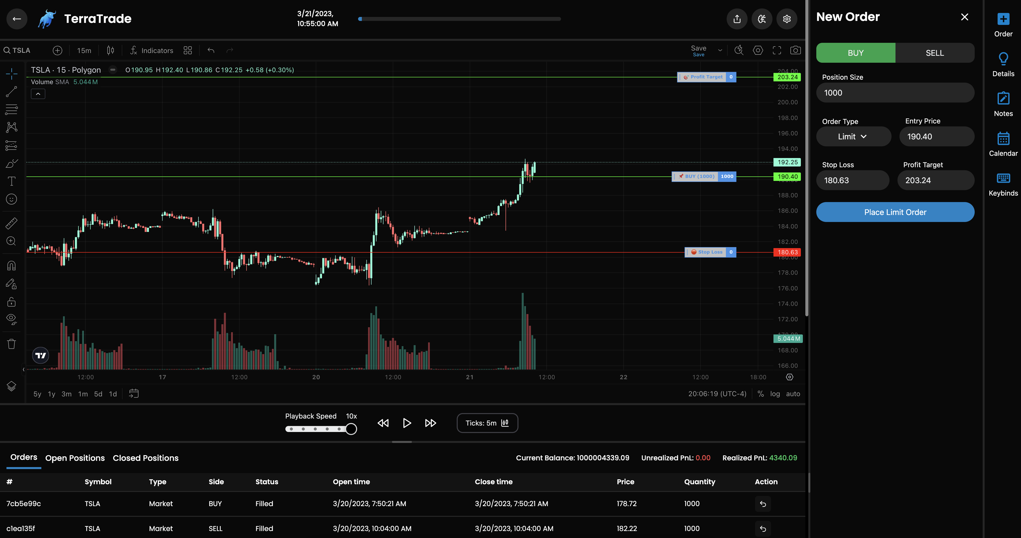Image resolution: width=1021 pixels, height=538 pixels.
Task: Toggle log scale on price axis
Action: 775,393
